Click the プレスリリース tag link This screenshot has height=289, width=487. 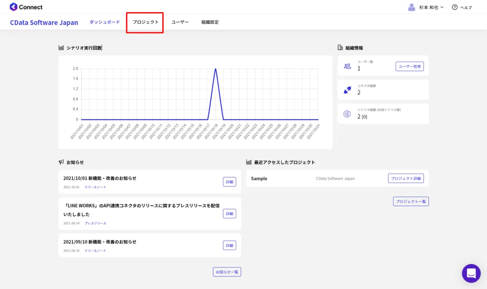pos(95,223)
